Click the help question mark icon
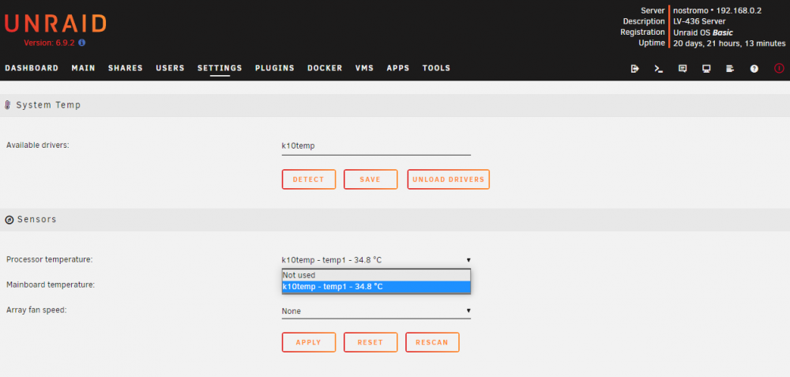 point(754,69)
